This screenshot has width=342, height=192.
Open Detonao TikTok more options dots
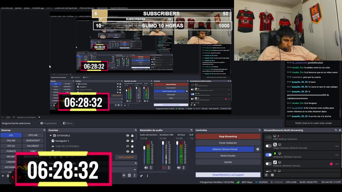point(337,164)
